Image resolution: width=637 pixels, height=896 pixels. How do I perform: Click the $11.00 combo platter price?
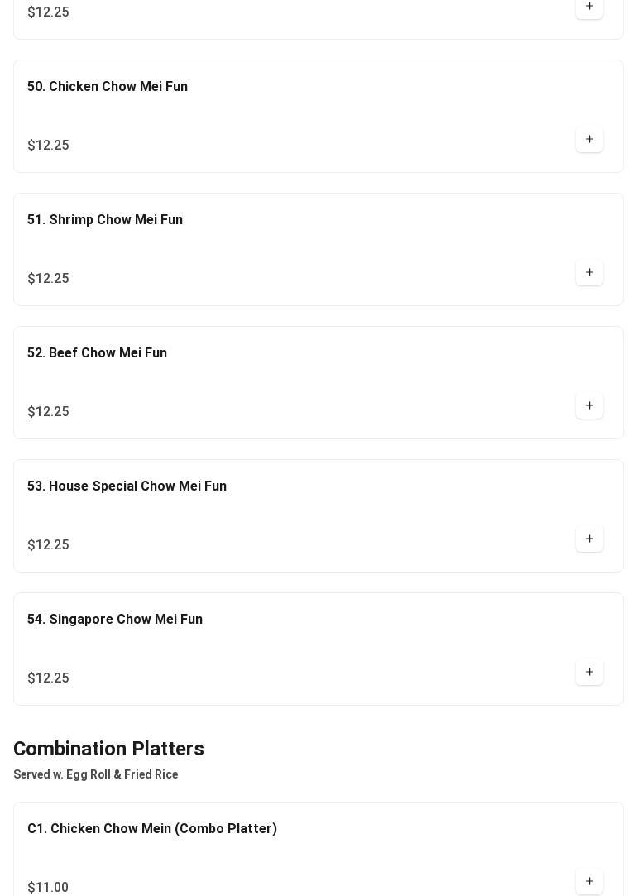[x=48, y=888]
